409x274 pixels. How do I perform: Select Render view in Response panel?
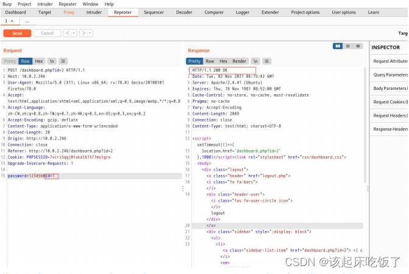tap(239, 61)
